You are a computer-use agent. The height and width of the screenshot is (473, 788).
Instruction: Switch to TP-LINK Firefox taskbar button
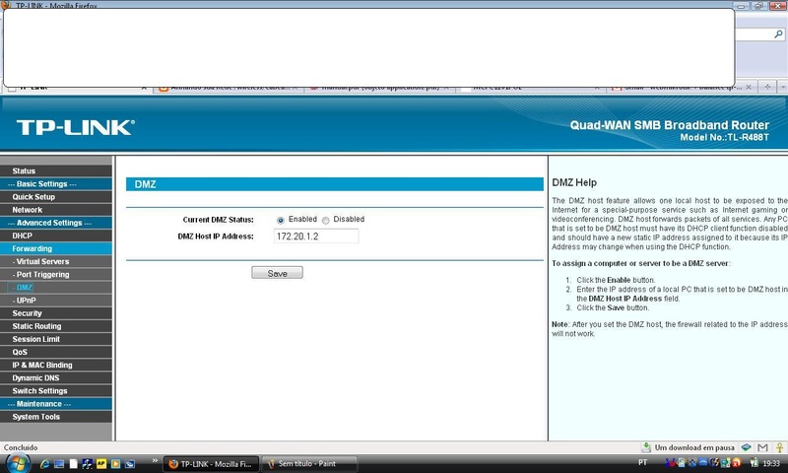tap(211, 464)
